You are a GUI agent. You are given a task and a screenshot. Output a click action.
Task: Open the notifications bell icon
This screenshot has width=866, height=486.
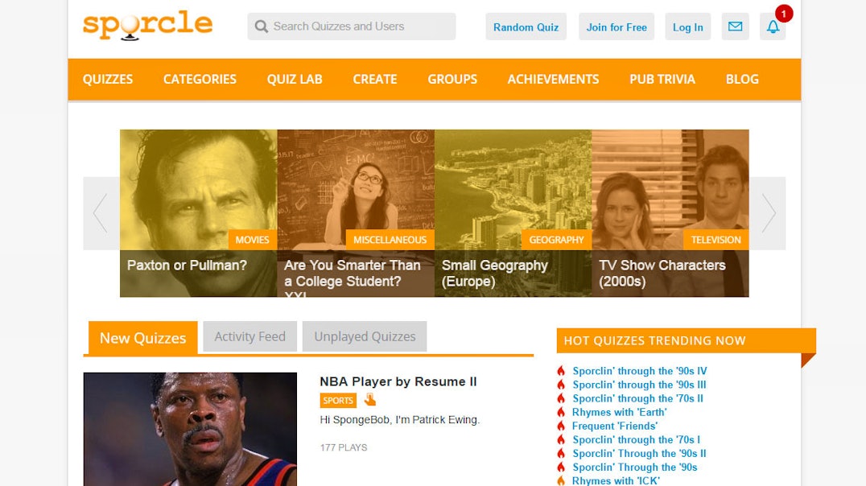[x=773, y=27]
